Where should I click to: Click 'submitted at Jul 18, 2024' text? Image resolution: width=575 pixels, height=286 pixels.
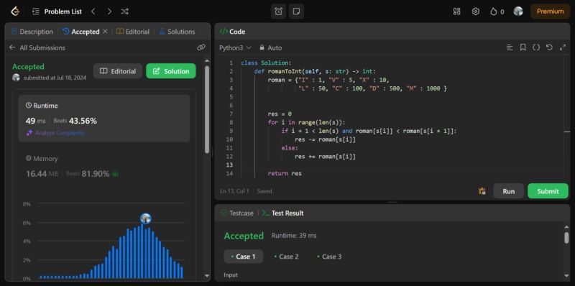coord(55,78)
